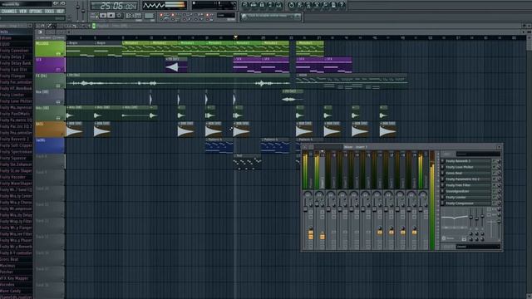
Task: Select Fruity Soft Clipper in browser list
Action: coord(16,145)
